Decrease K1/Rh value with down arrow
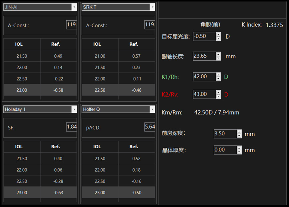Screen dimensions: 289x207 tap(218, 79)
